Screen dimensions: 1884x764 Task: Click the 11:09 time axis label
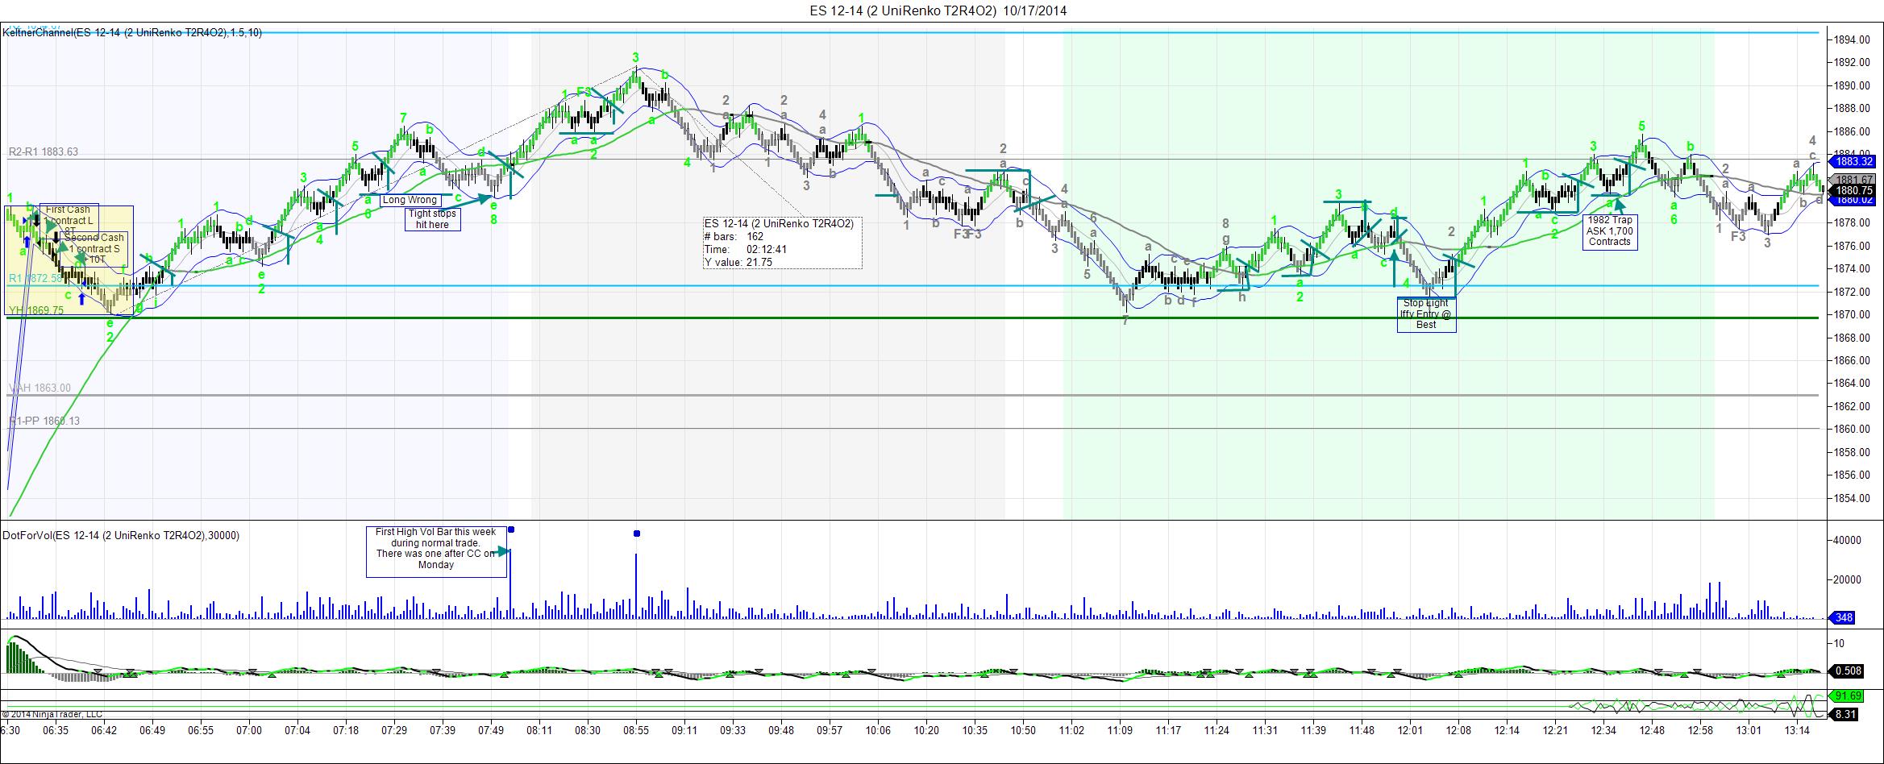click(1120, 730)
